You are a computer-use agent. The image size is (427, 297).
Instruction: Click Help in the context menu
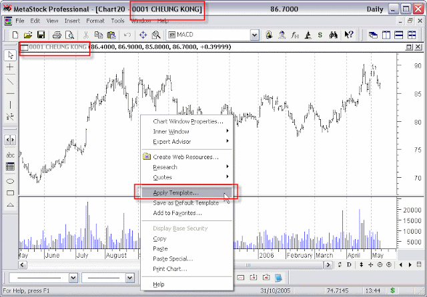(x=187, y=284)
